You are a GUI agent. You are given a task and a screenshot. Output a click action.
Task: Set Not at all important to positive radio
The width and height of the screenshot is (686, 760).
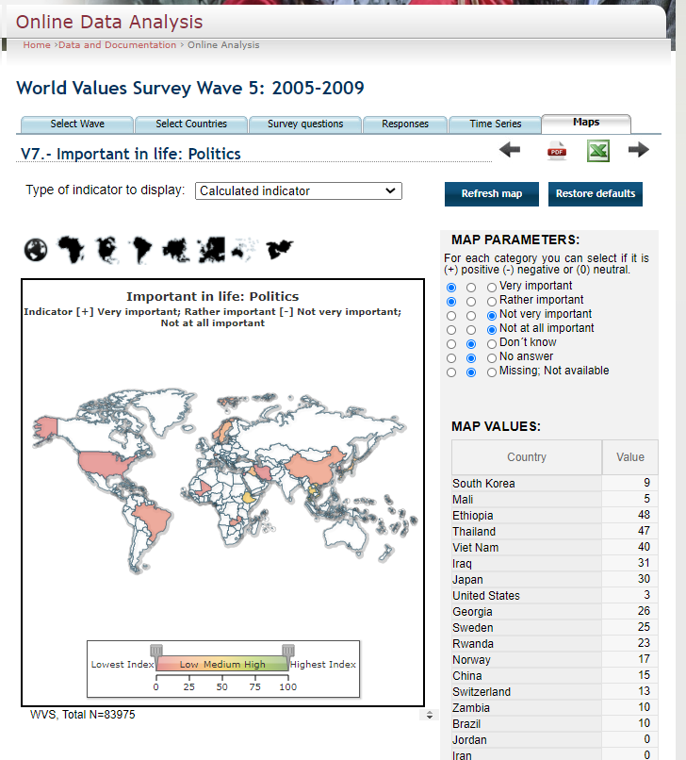point(451,330)
